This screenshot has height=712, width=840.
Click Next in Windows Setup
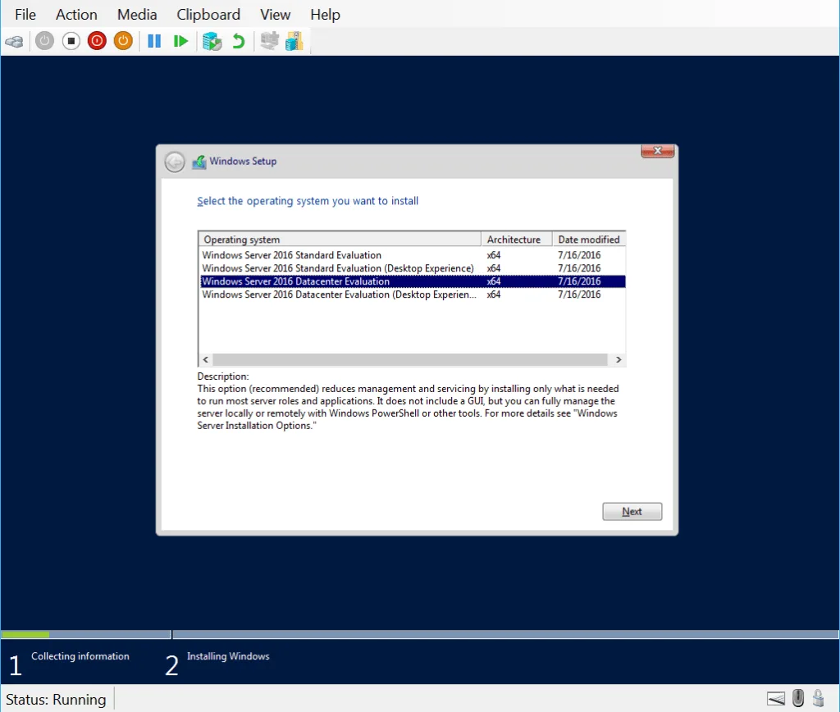tap(632, 512)
